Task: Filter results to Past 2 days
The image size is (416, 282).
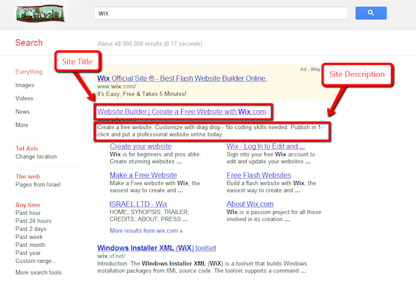Action: point(31,229)
